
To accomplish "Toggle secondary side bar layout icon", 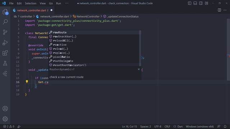I will point(201,3).
